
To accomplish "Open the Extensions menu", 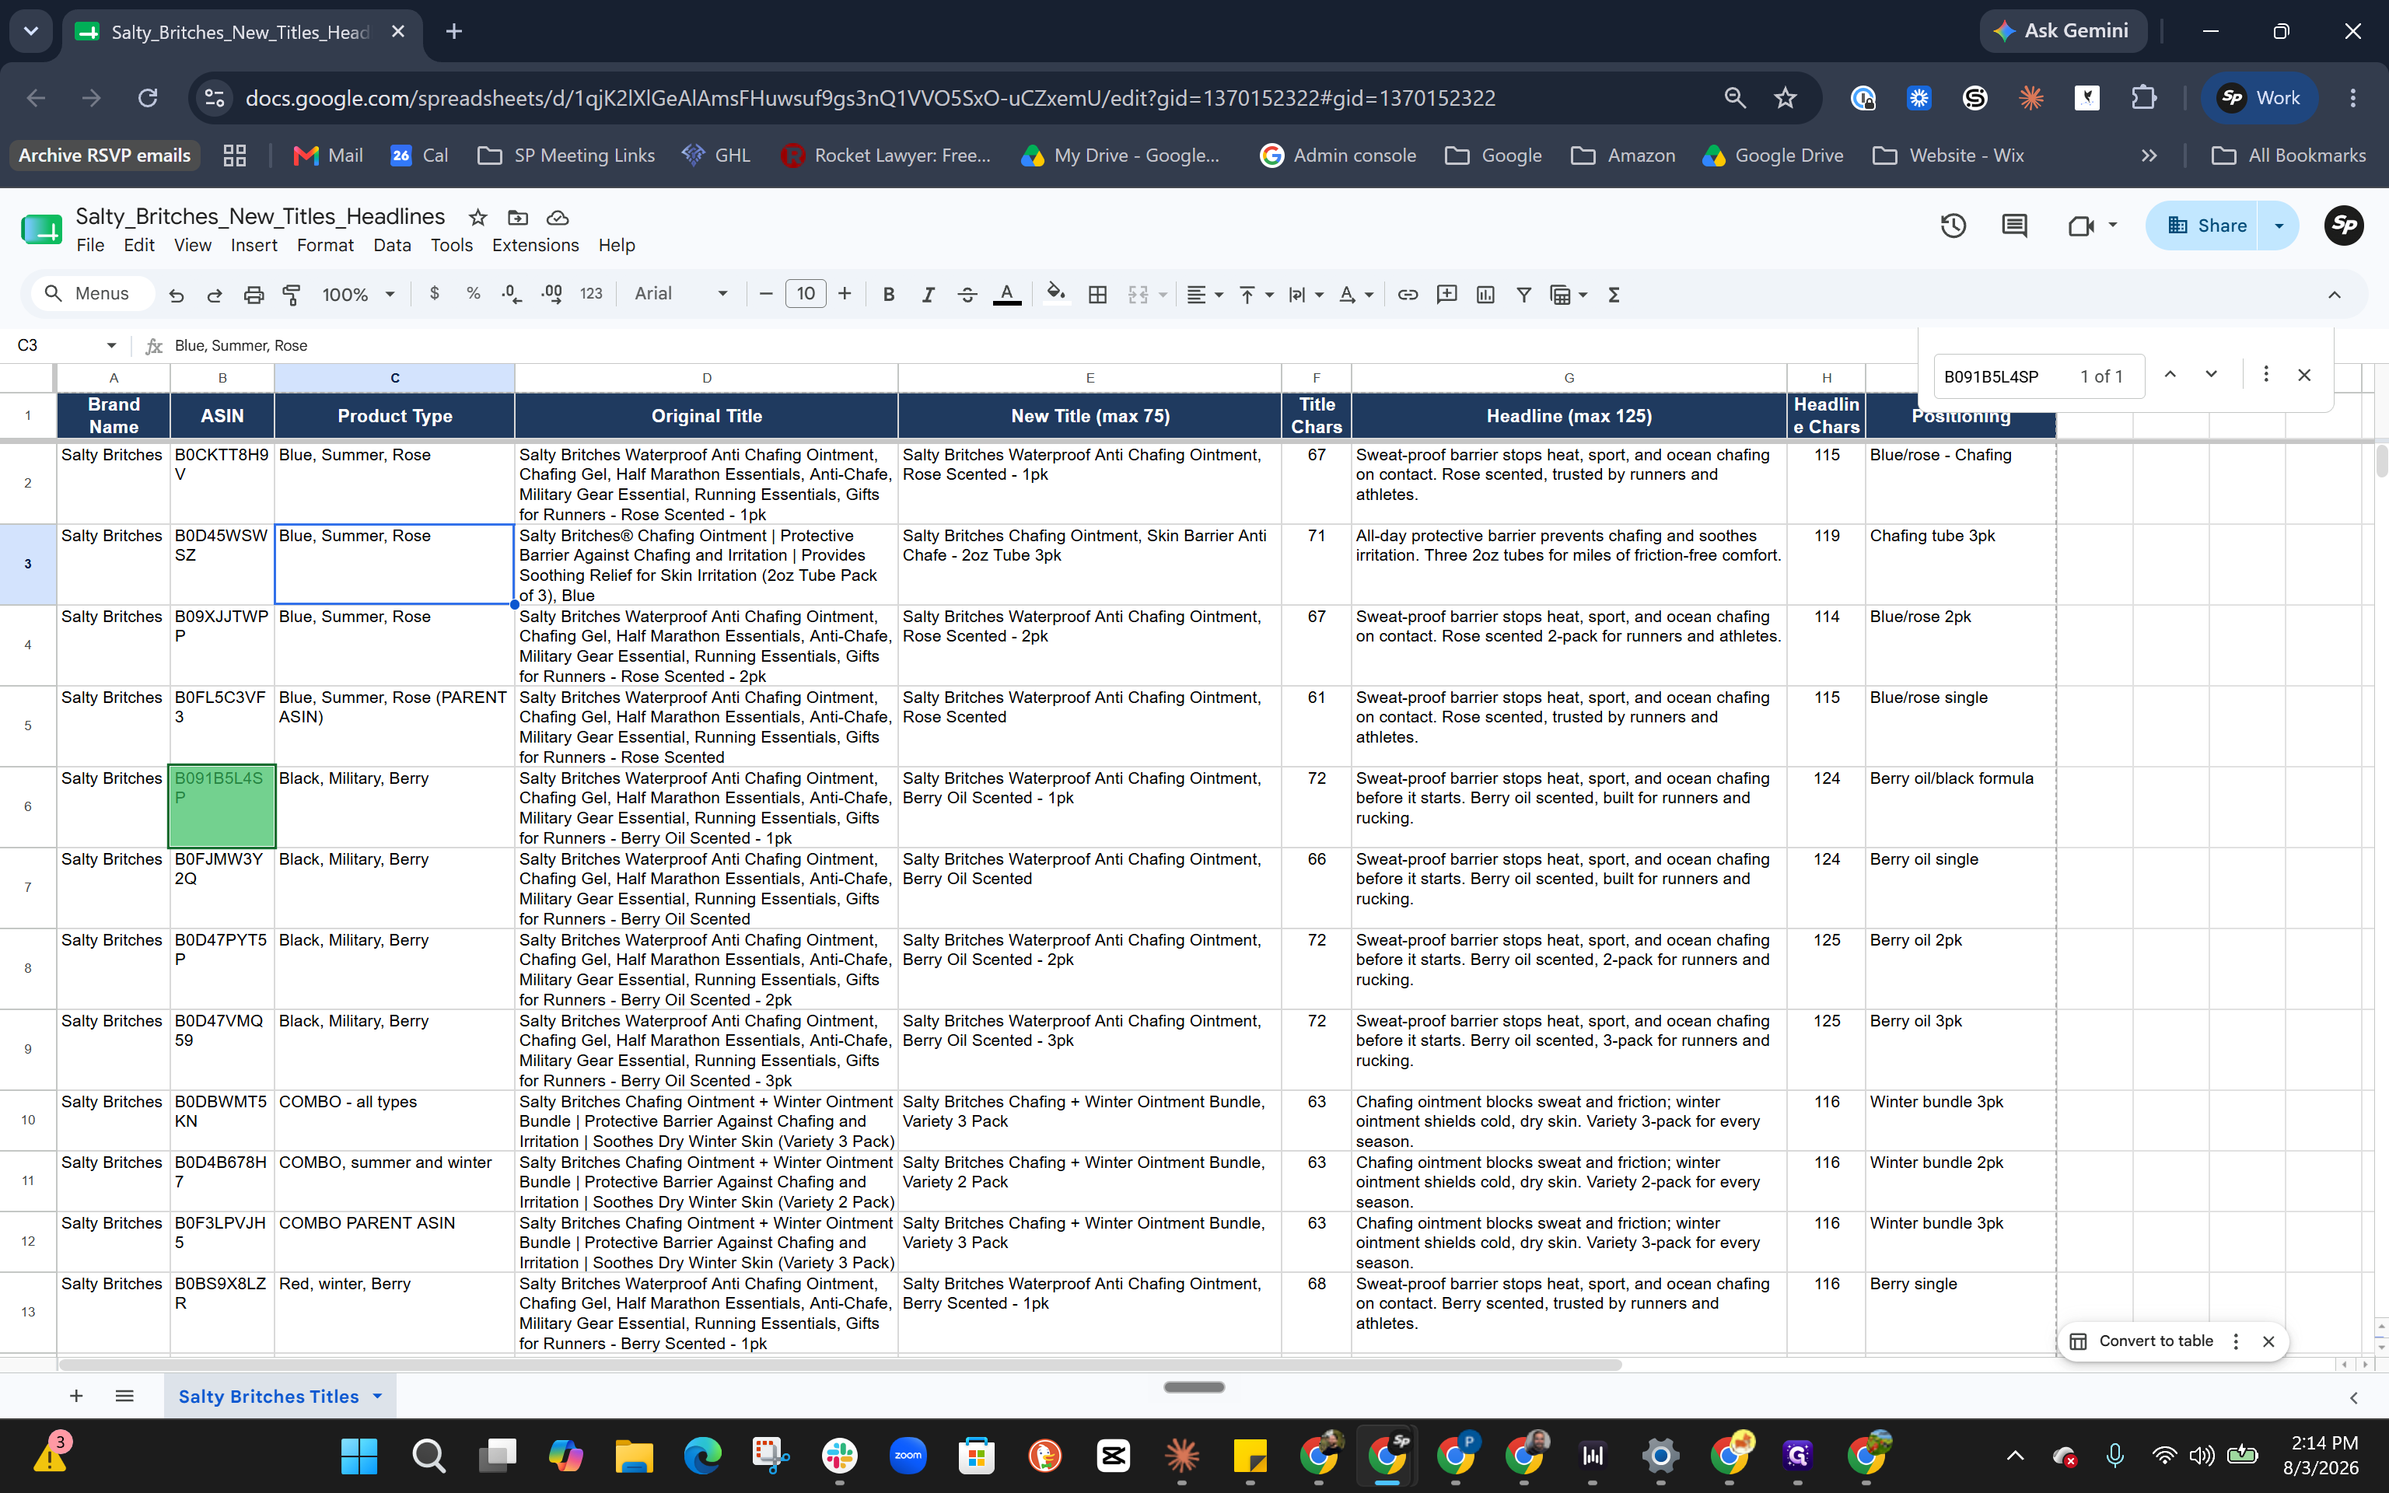I will click(535, 245).
